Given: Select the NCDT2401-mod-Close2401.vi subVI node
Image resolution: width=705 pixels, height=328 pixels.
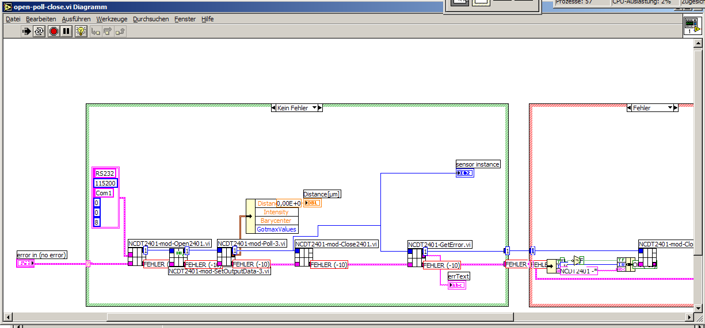Looking at the screenshot, I should click(x=304, y=257).
